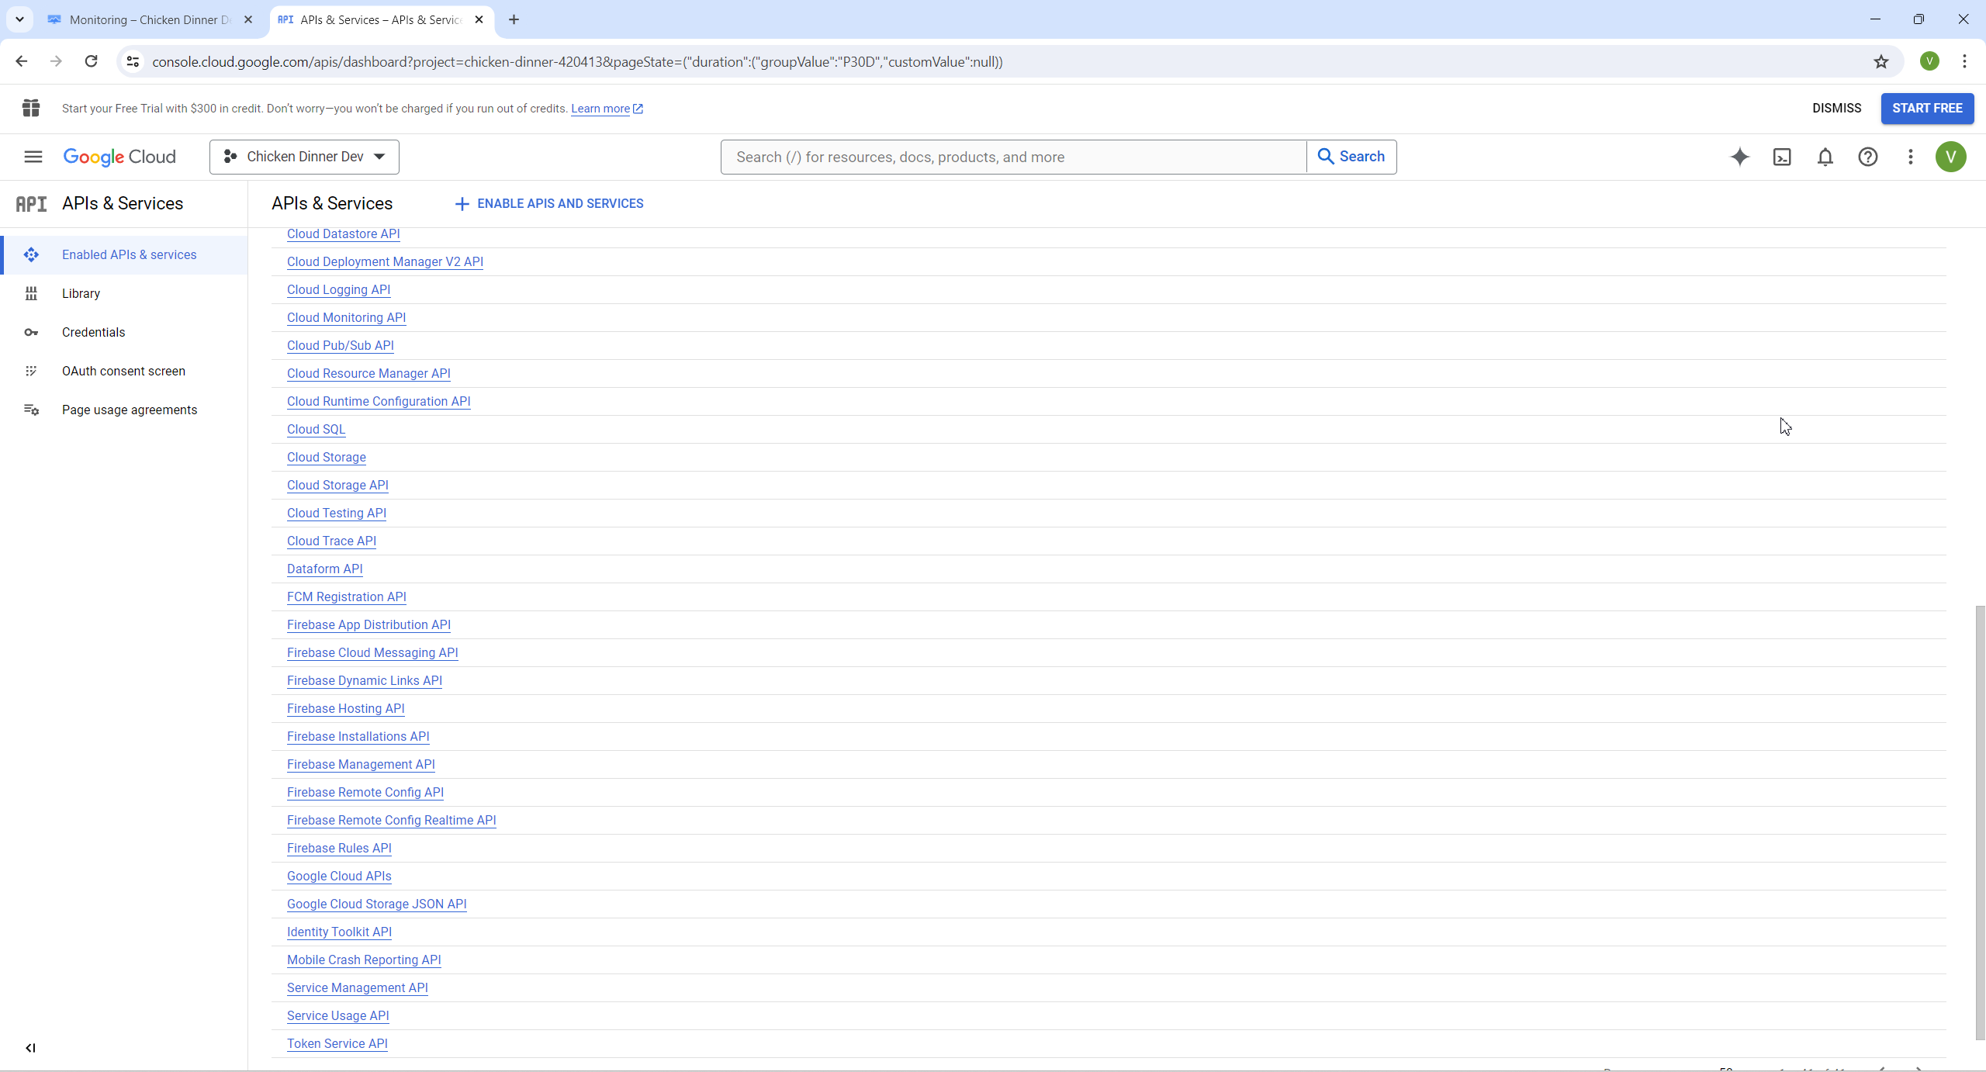Collapse the left sidebar panel
1986x1072 pixels.
pyautogui.click(x=30, y=1048)
